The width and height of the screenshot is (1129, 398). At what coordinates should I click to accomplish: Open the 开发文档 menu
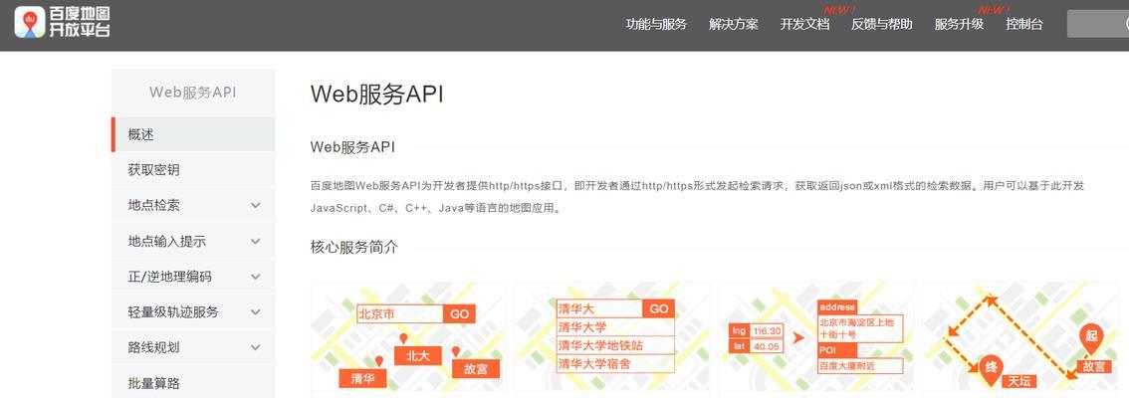click(x=804, y=24)
